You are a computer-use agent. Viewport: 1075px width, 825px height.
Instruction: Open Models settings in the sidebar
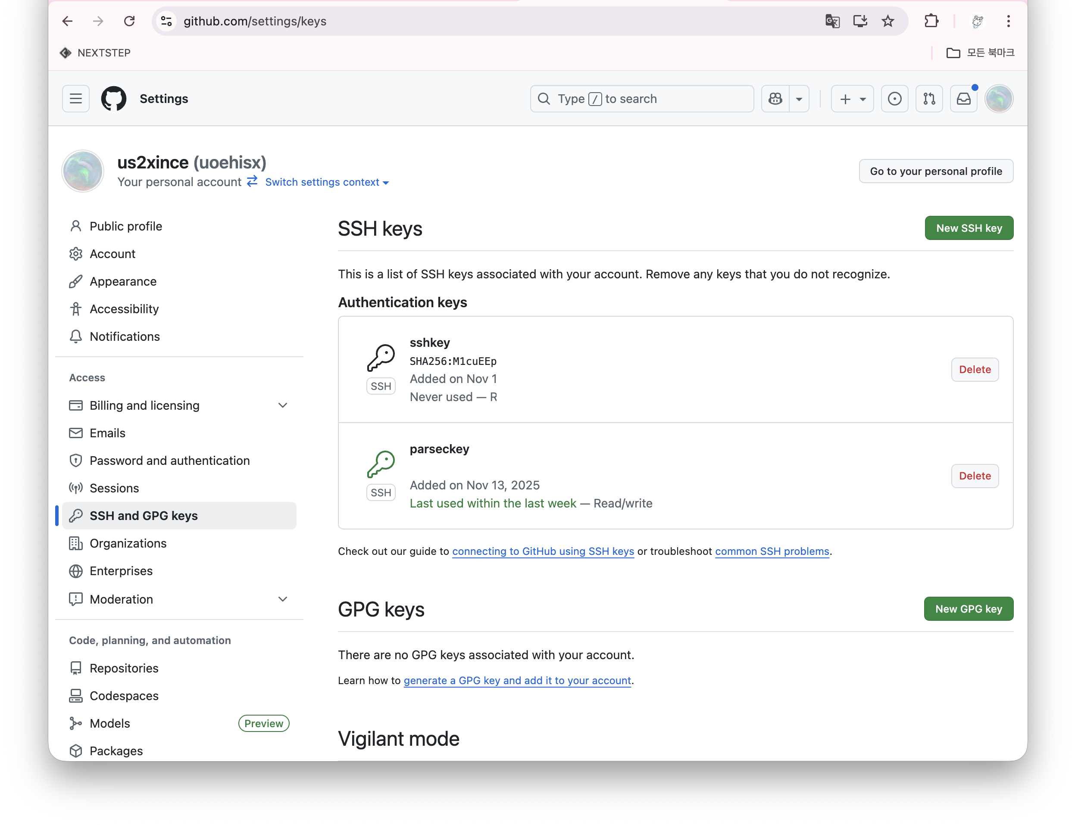(x=179, y=723)
